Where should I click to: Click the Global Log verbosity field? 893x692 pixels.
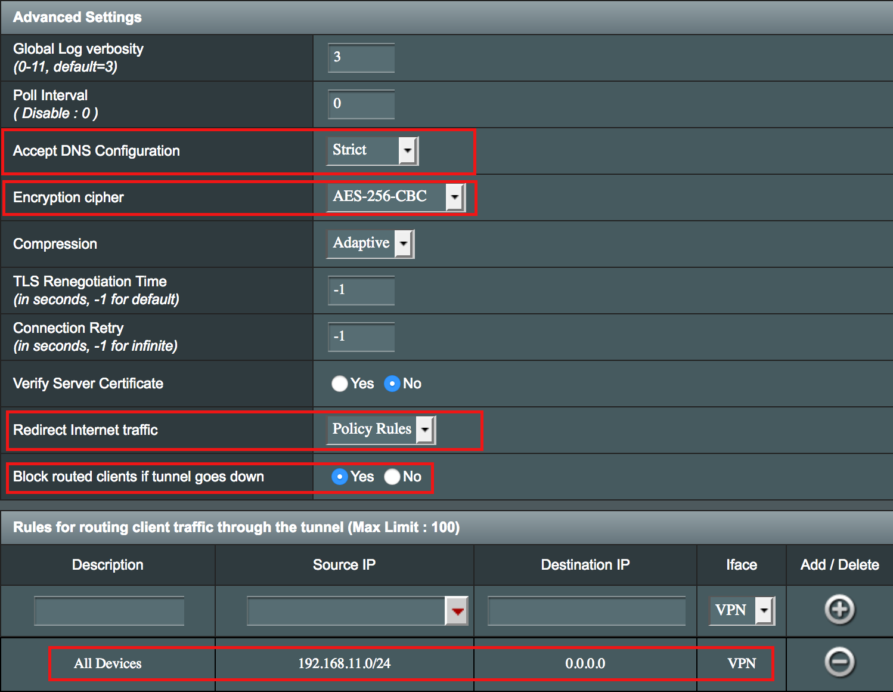pos(361,58)
